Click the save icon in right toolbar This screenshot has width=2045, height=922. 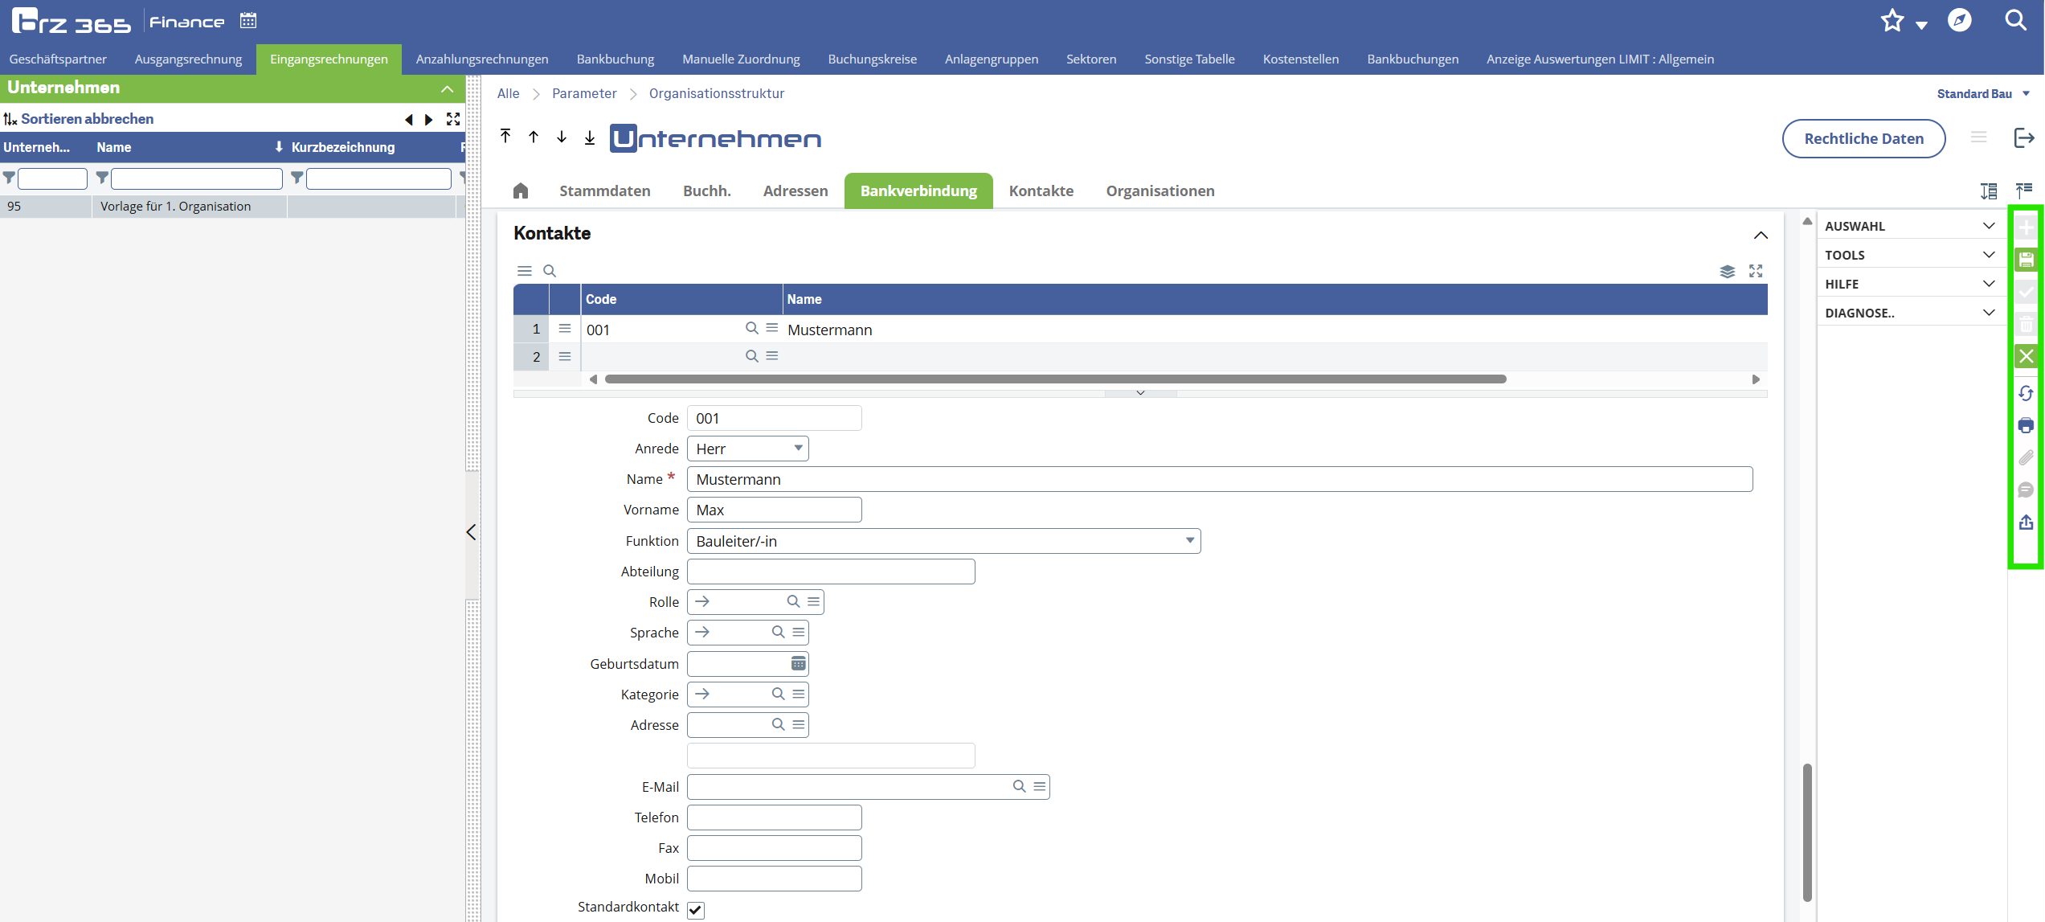pyautogui.click(x=2026, y=260)
